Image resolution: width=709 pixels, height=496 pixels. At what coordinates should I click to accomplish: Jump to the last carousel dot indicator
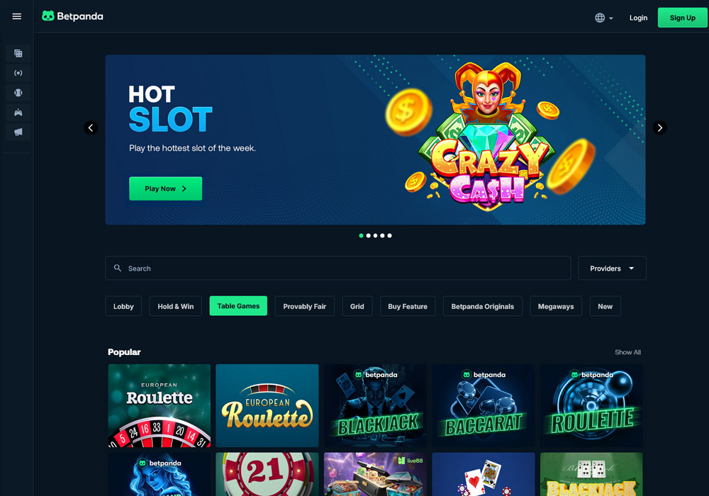(389, 235)
